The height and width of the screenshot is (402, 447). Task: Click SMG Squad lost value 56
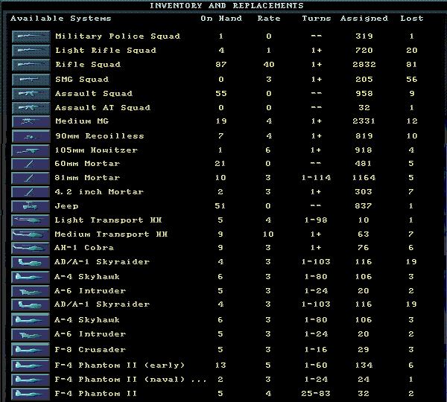click(412, 80)
